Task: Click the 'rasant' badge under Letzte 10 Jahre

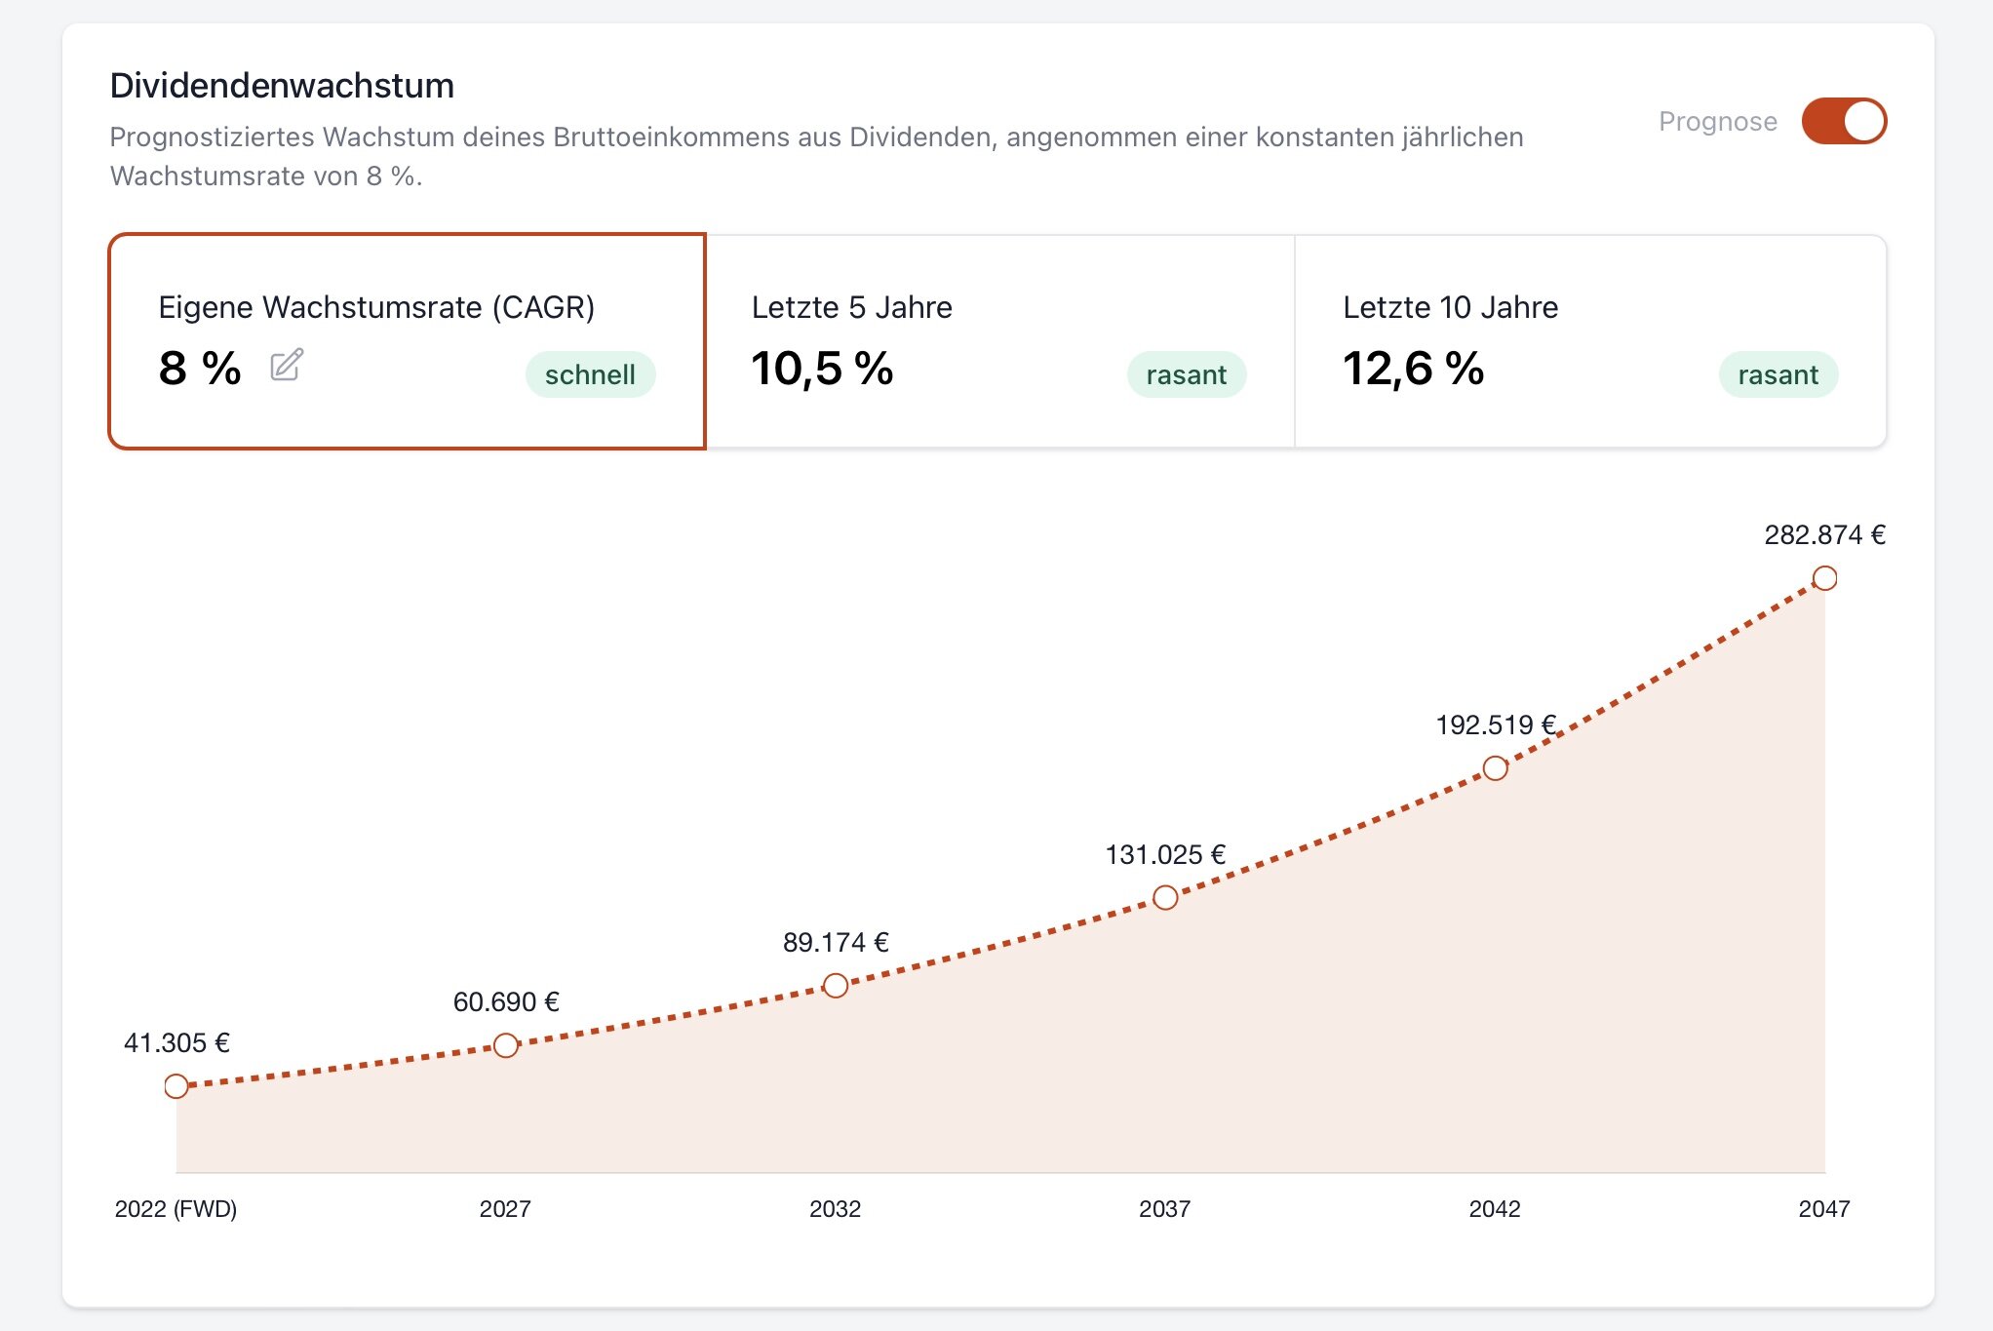Action: 1778,375
